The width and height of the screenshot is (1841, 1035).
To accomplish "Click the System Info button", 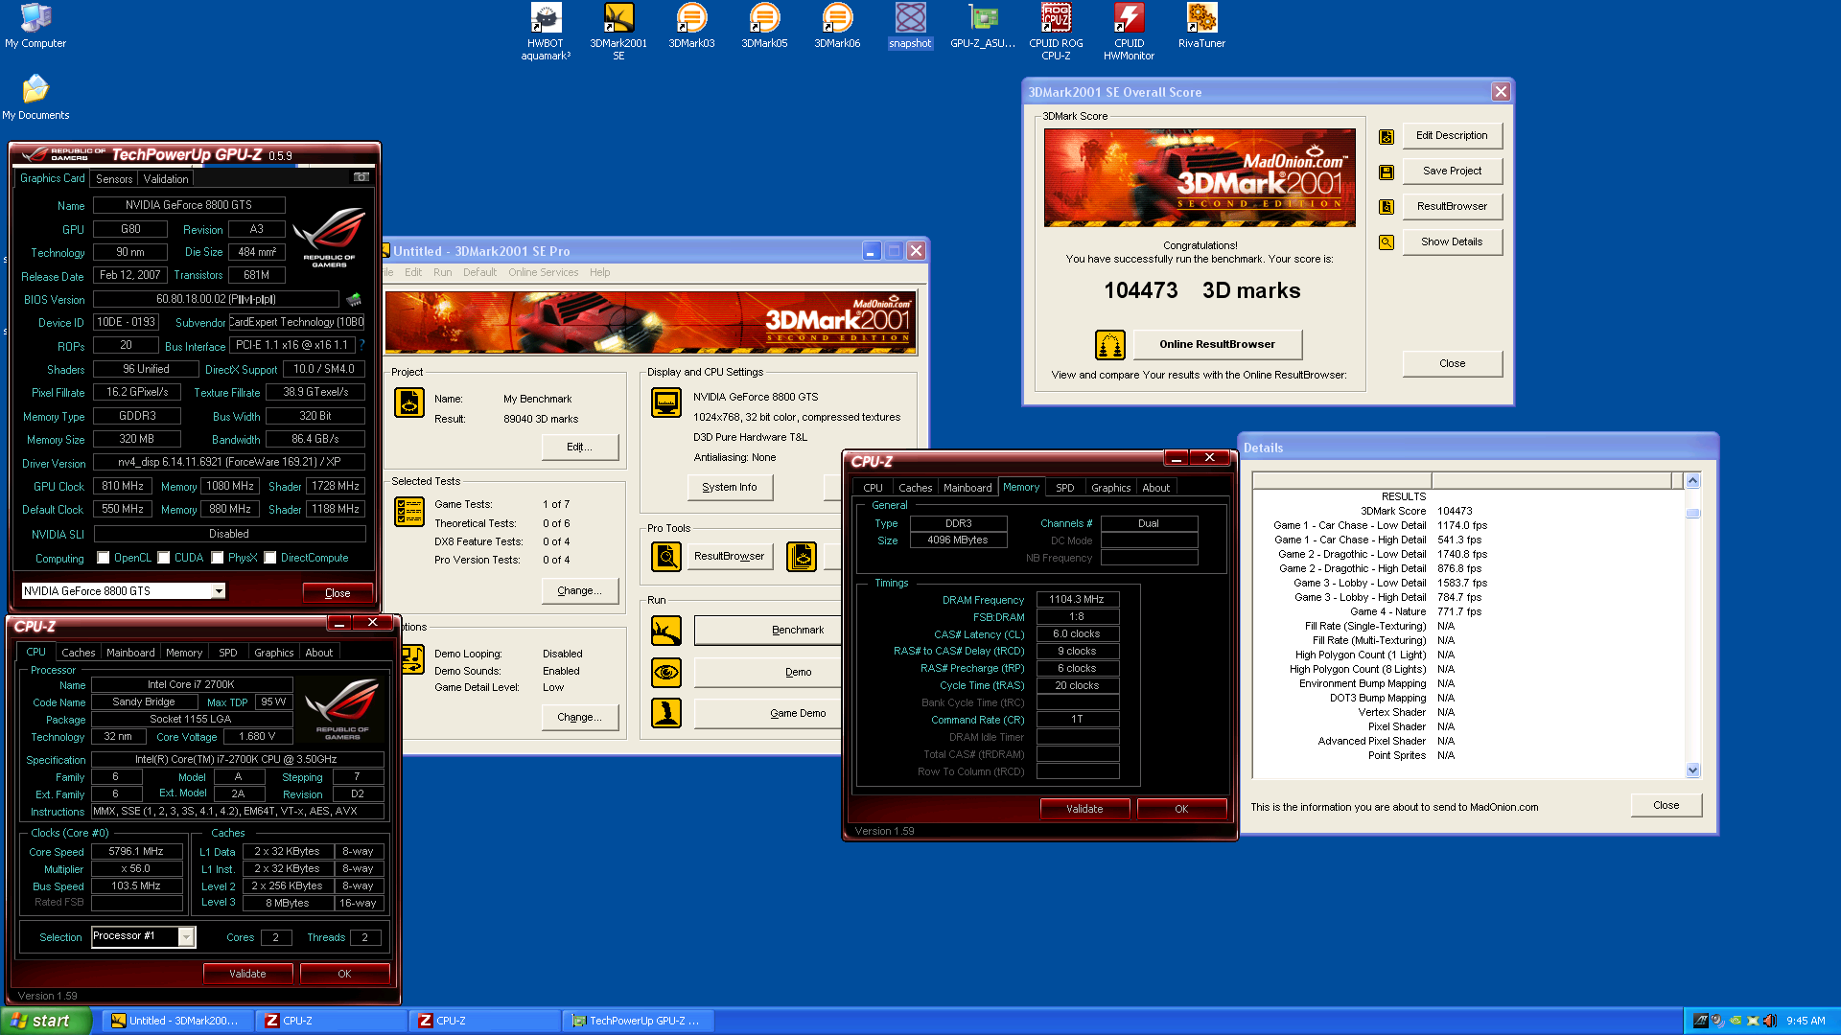I will (x=730, y=488).
